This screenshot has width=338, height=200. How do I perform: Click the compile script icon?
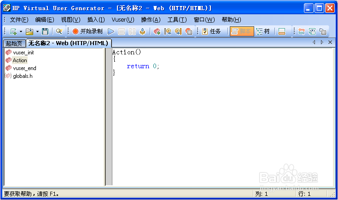click(x=142, y=31)
